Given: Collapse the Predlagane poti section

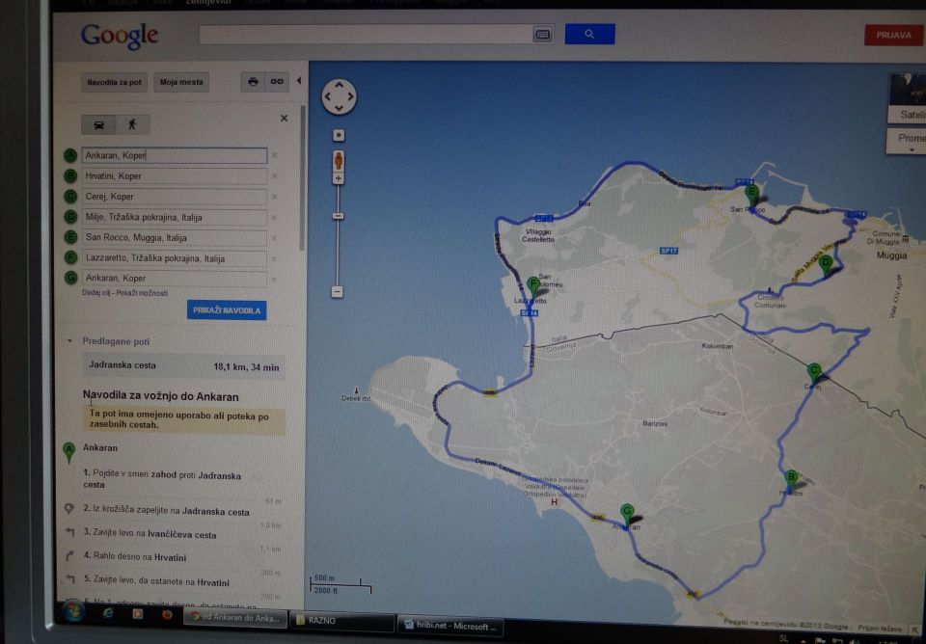Looking at the screenshot, I should click(69, 341).
